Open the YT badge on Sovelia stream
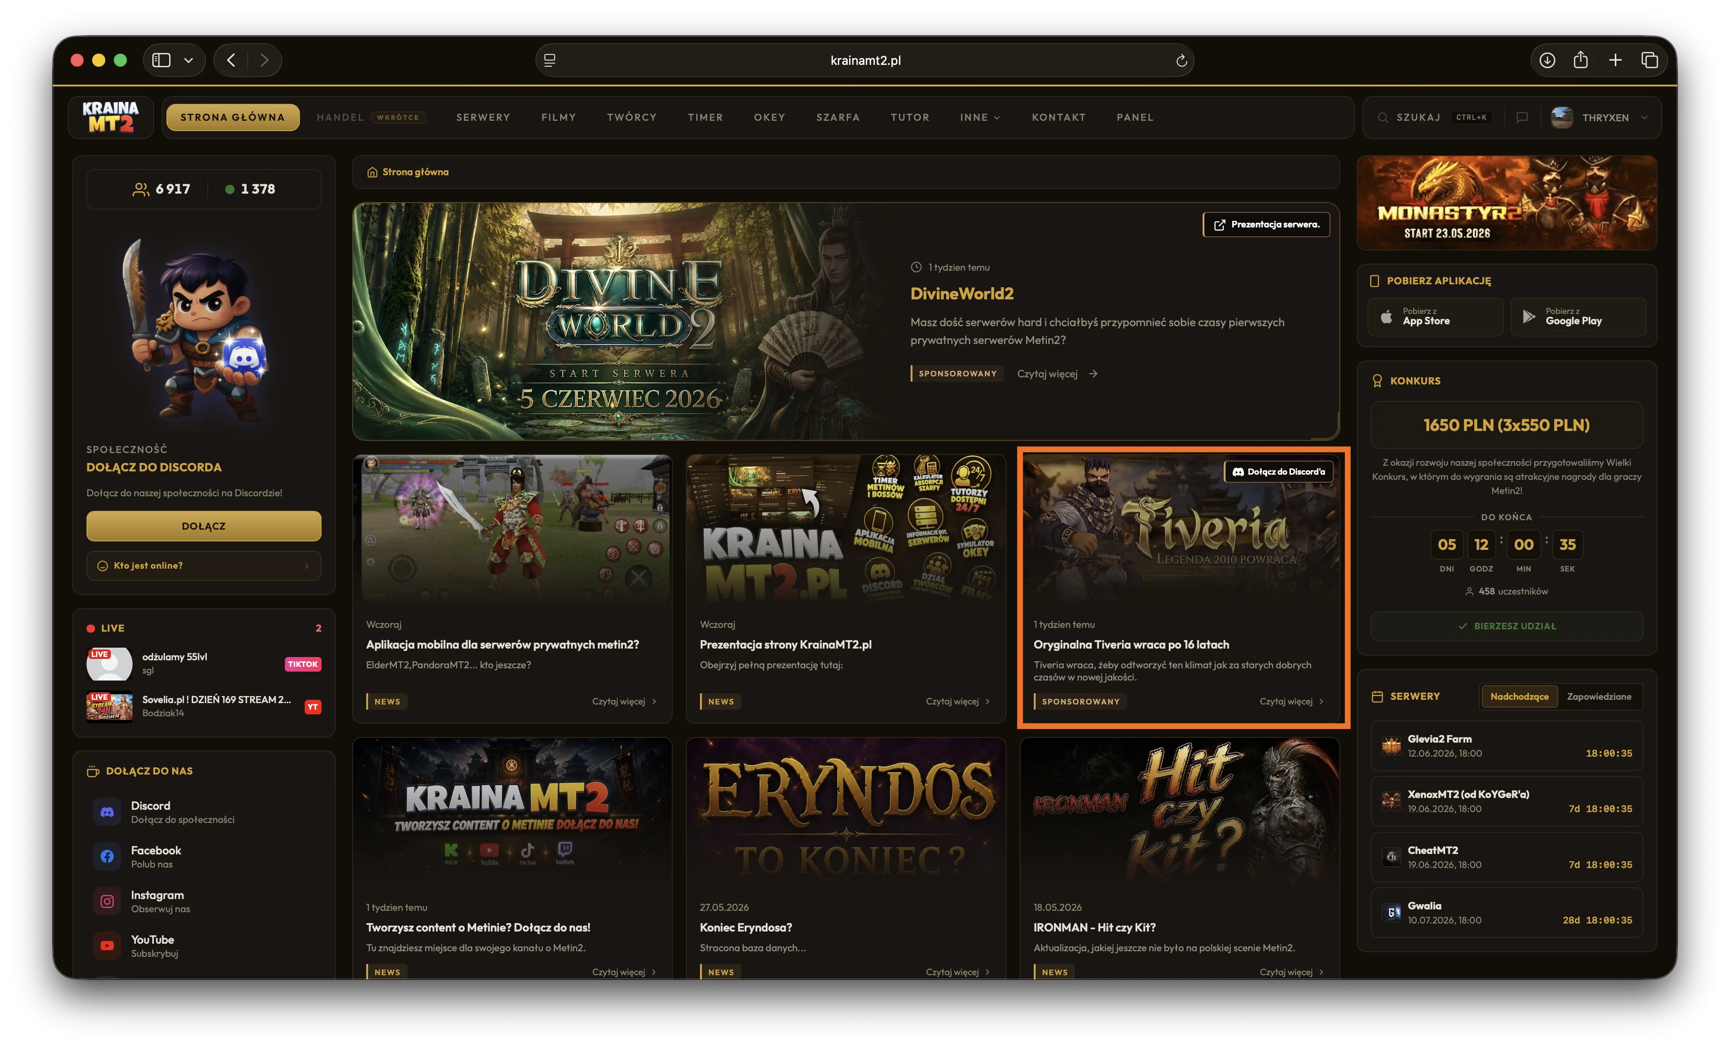The image size is (1730, 1049). 313,706
